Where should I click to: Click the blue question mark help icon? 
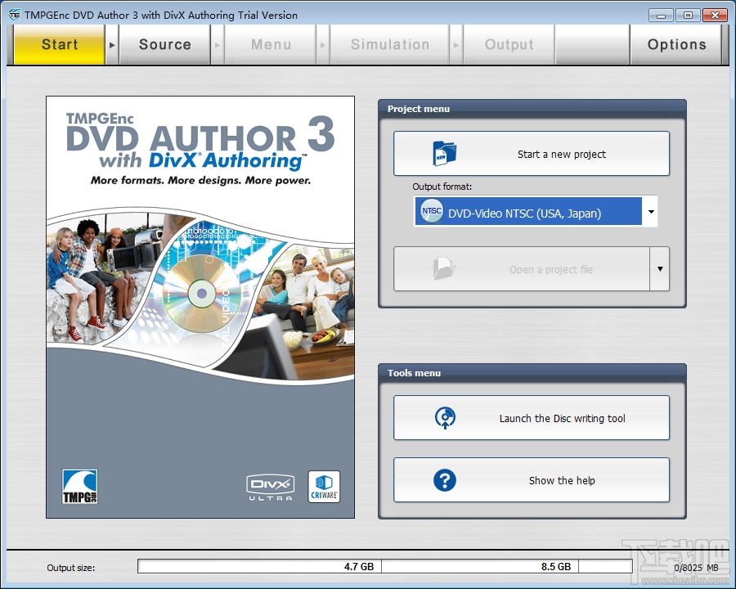click(445, 480)
